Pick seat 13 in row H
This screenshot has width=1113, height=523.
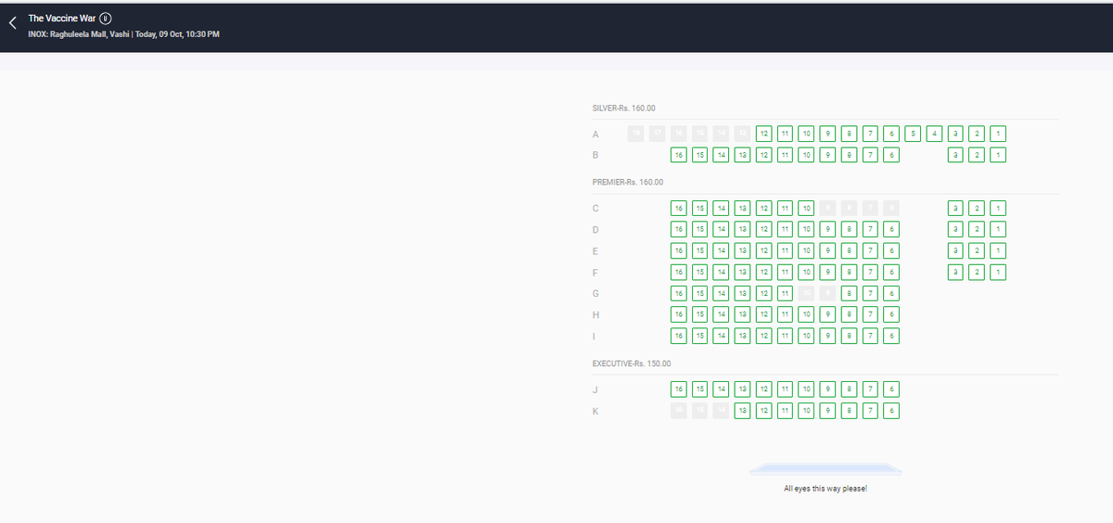pos(743,314)
